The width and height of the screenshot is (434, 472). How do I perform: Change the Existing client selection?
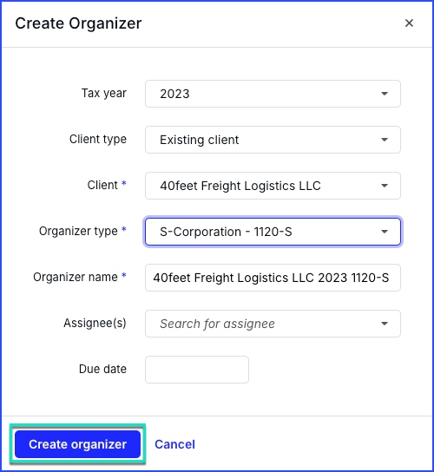(273, 140)
